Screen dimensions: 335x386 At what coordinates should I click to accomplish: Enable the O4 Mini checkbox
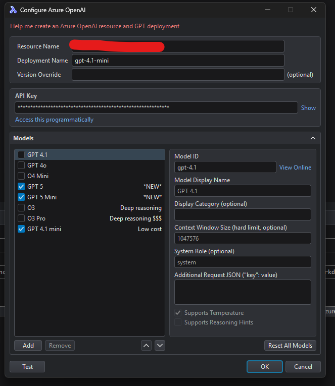pyautogui.click(x=21, y=176)
